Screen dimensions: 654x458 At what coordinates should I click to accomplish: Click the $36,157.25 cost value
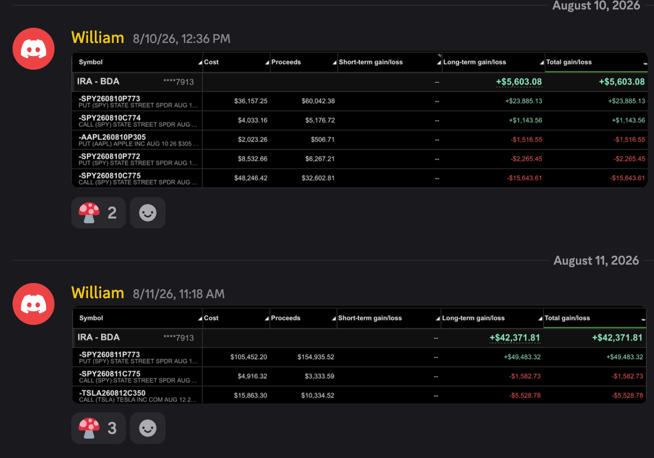point(251,101)
